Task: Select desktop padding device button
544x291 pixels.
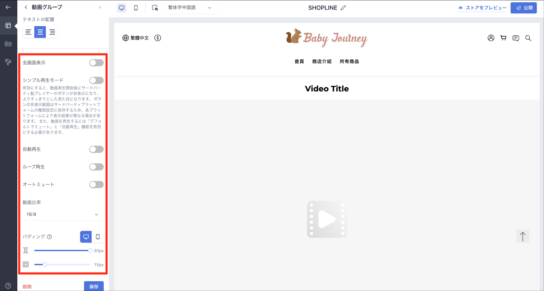Action: coord(86,237)
